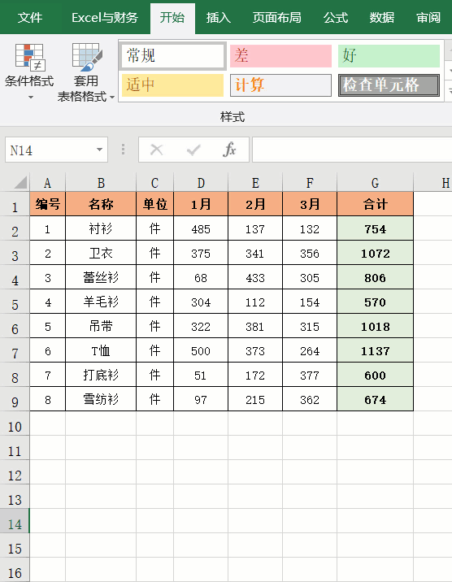The width and height of the screenshot is (452, 582).
Task: Select the cell with value 433
Action: 255,277
